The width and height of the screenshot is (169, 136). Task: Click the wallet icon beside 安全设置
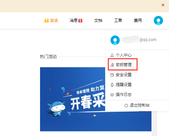coord(112,75)
